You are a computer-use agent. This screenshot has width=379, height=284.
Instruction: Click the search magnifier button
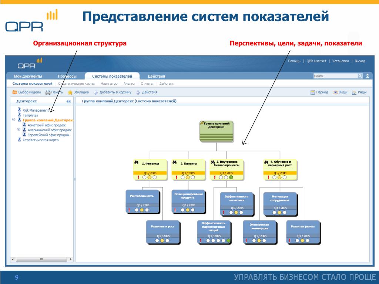(360, 76)
